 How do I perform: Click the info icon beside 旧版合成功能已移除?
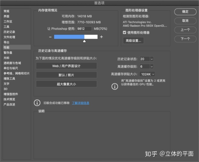click(x=37, y=103)
